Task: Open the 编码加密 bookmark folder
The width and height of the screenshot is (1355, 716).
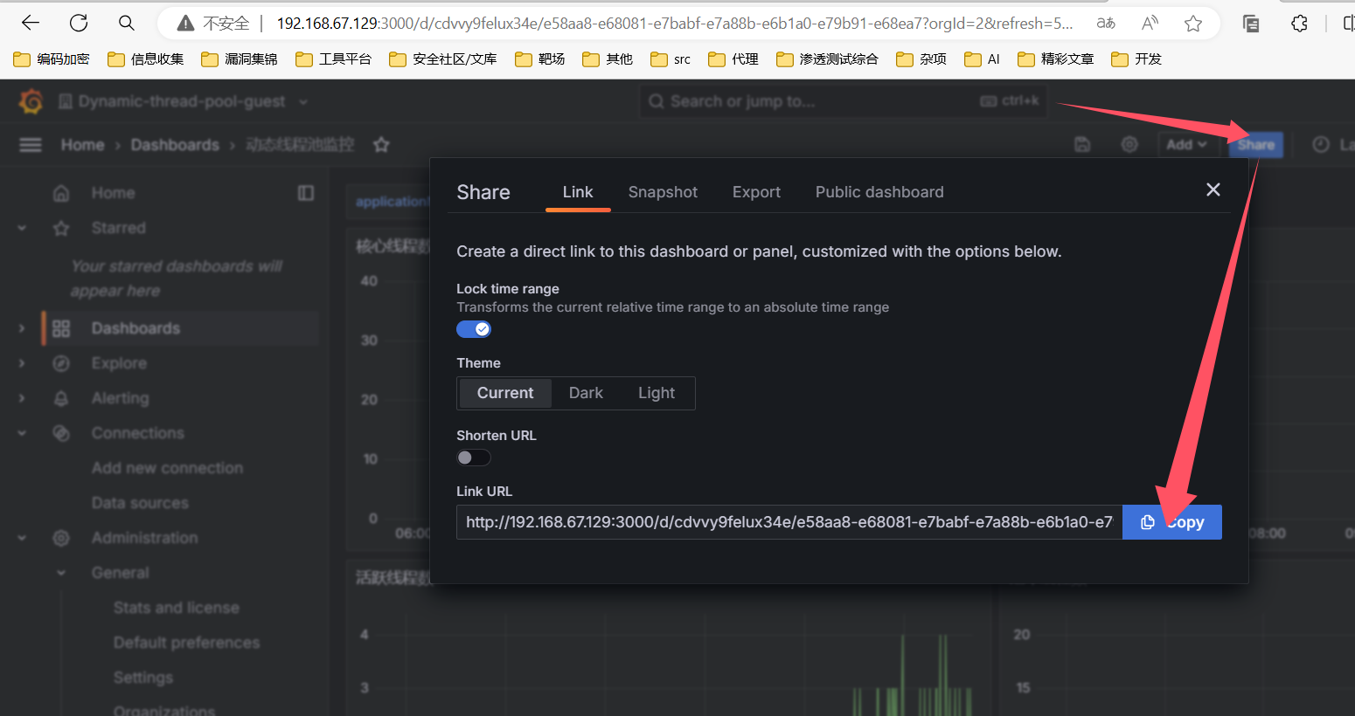Action: pyautogui.click(x=52, y=59)
